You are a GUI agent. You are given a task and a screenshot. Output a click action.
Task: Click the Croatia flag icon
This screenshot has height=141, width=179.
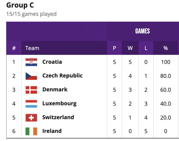point(31,62)
